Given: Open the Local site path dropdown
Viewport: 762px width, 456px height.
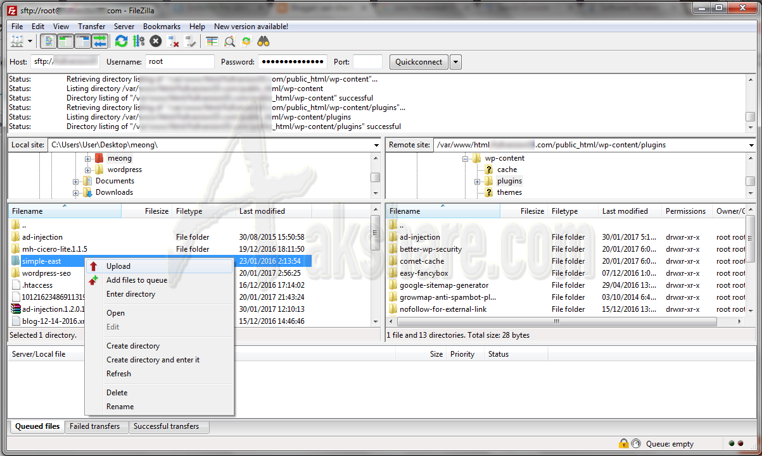Looking at the screenshot, I should [x=376, y=145].
